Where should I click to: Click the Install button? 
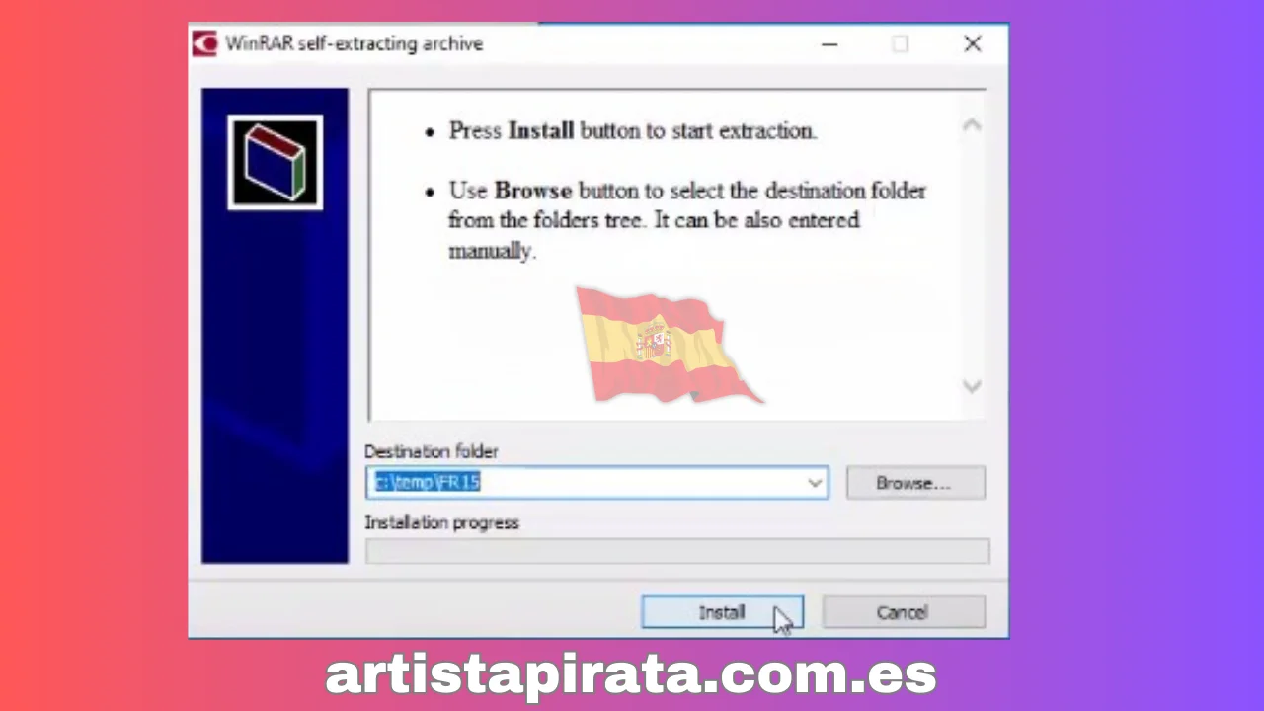coord(722,612)
